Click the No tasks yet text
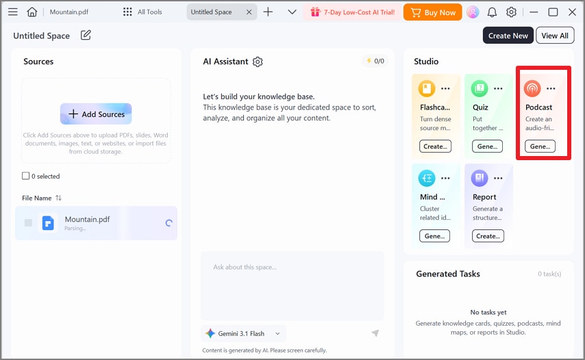The width and height of the screenshot is (585, 360). (x=488, y=312)
